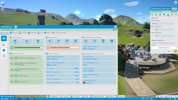The height and width of the screenshot is (100, 178).
Task: Click the Min. waiting time value field
Action: 164,30
